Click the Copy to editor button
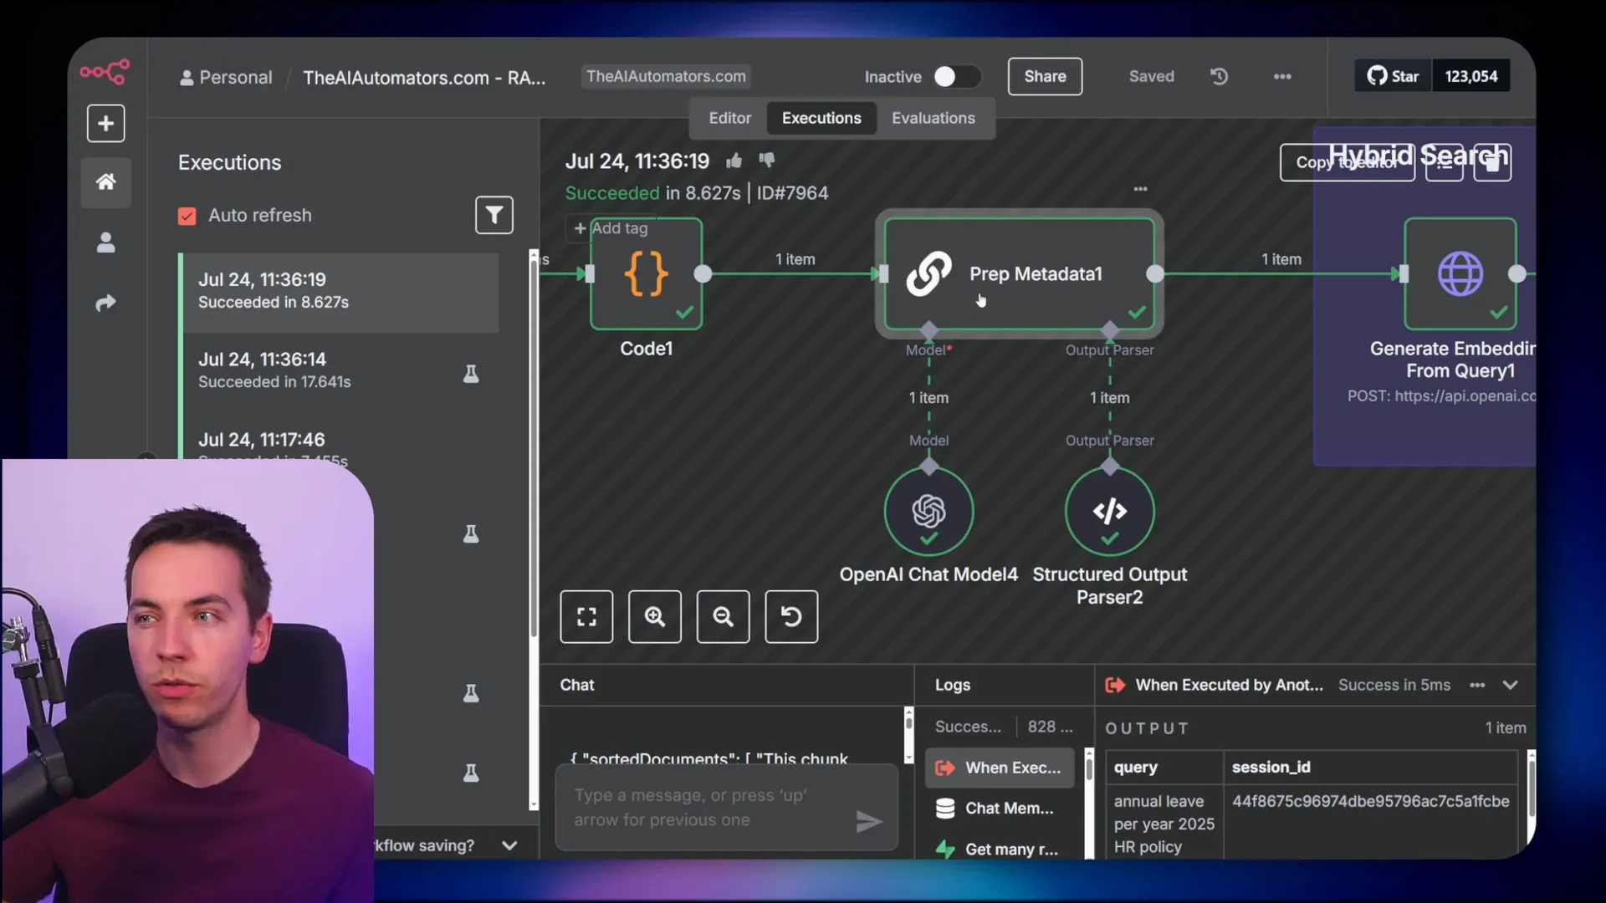Viewport: 1606px width, 903px height. point(1347,162)
